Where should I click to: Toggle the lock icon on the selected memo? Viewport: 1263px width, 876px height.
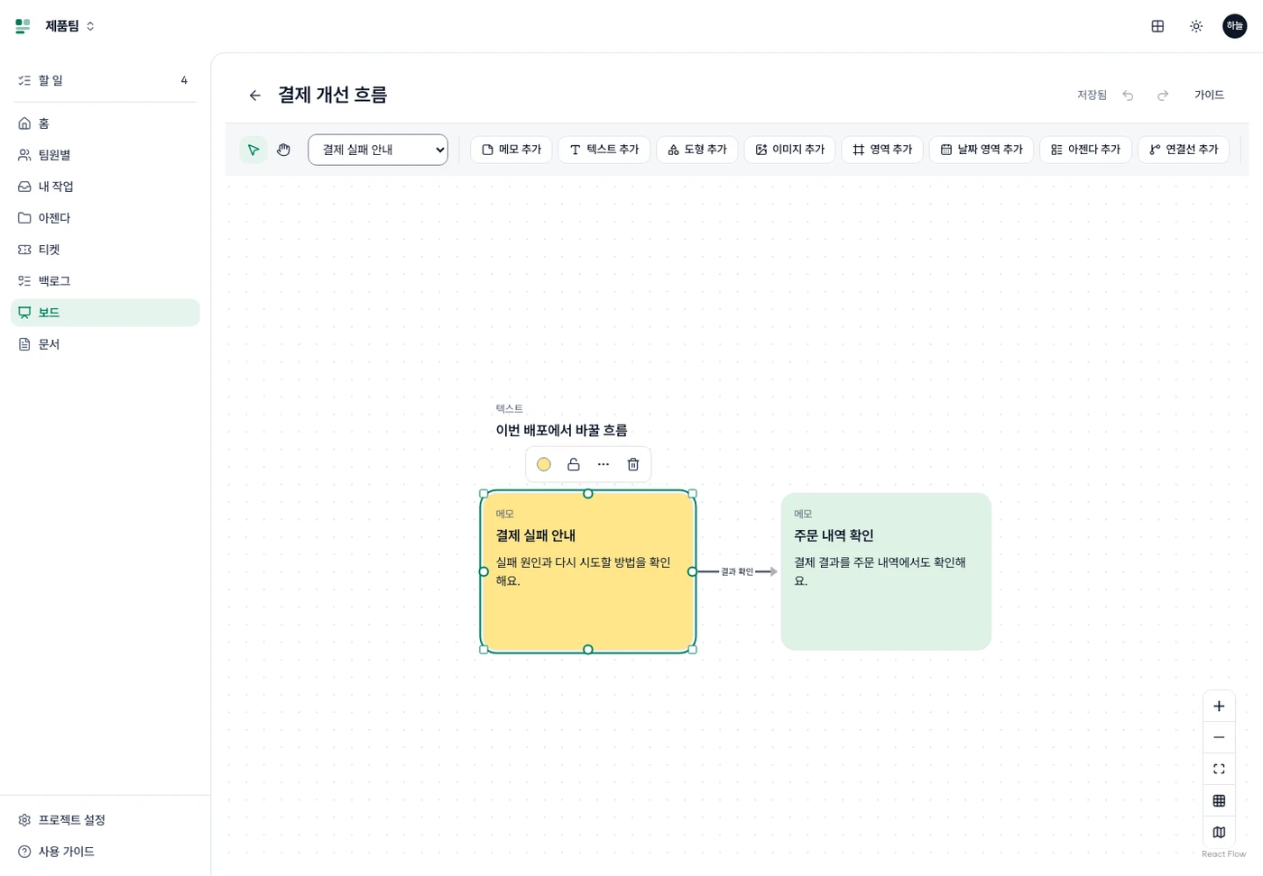click(574, 464)
